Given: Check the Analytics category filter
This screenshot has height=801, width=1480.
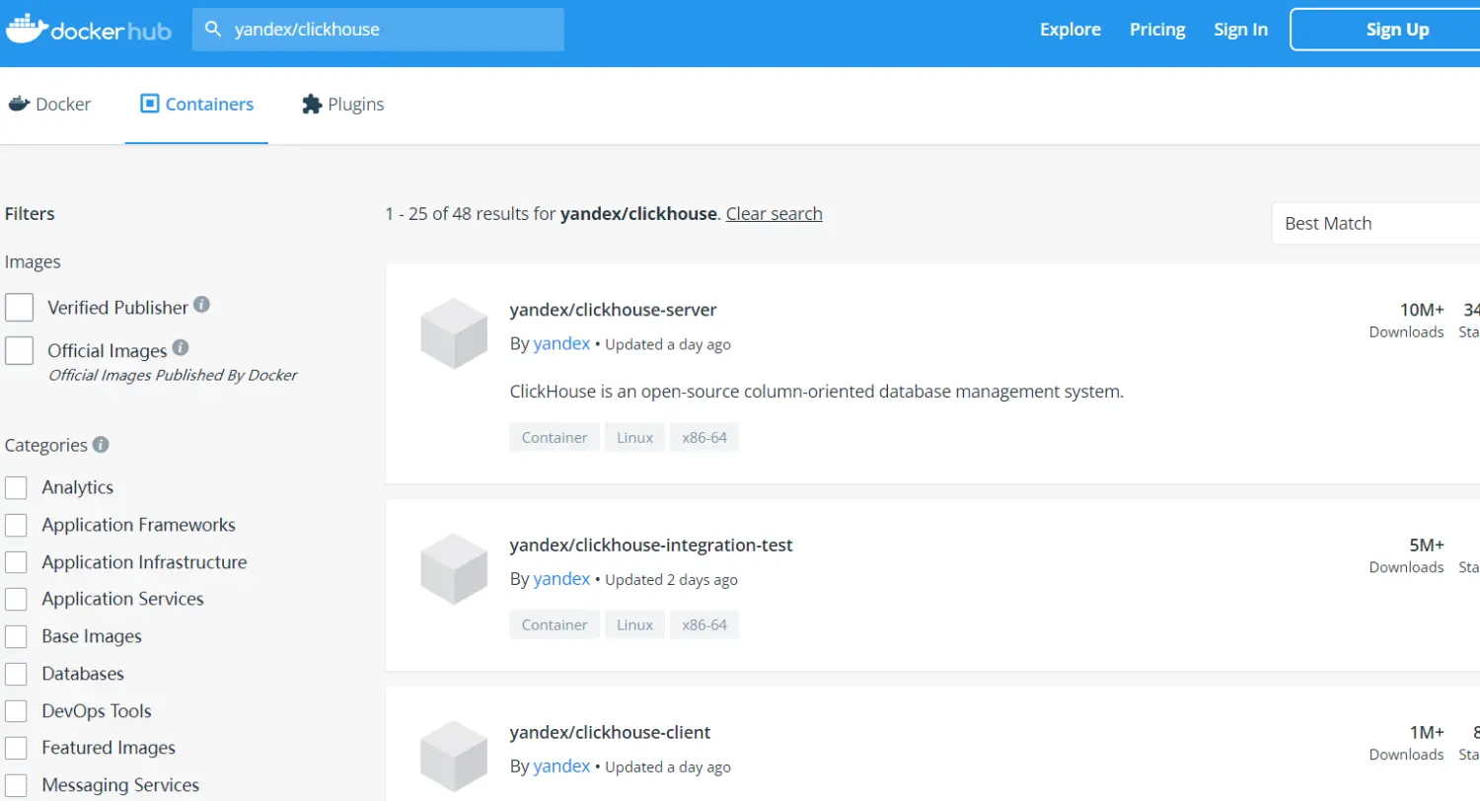Looking at the screenshot, I should click(16, 487).
